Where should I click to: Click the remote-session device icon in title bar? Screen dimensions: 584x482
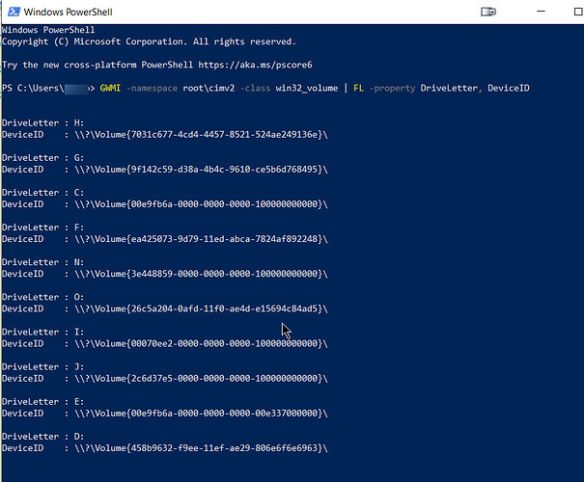(487, 12)
